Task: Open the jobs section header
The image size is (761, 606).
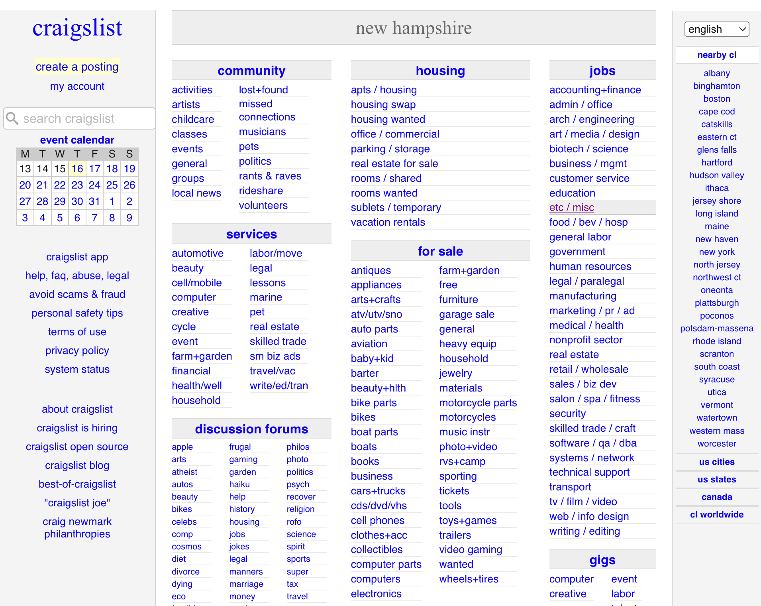Action: point(602,71)
